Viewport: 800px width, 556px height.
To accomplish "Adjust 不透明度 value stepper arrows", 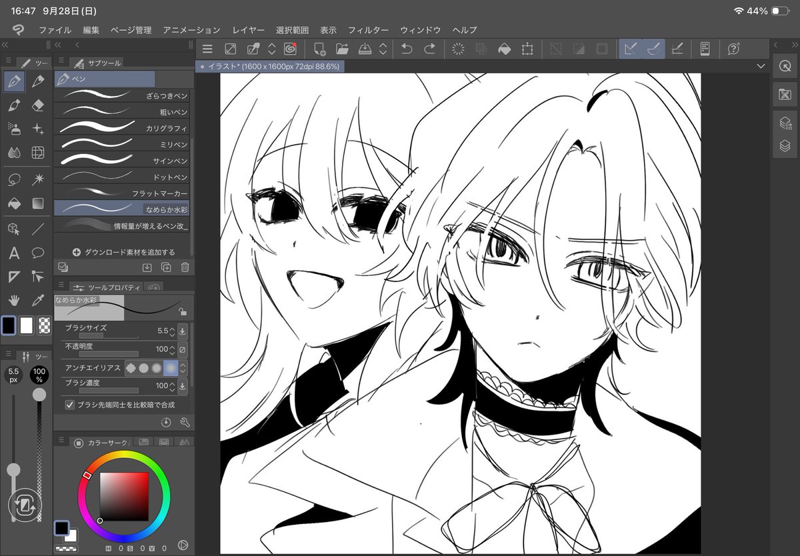I will (x=173, y=349).
